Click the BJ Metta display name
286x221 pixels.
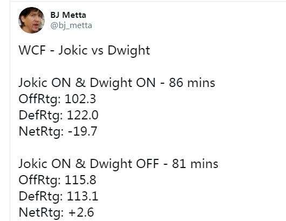point(68,15)
